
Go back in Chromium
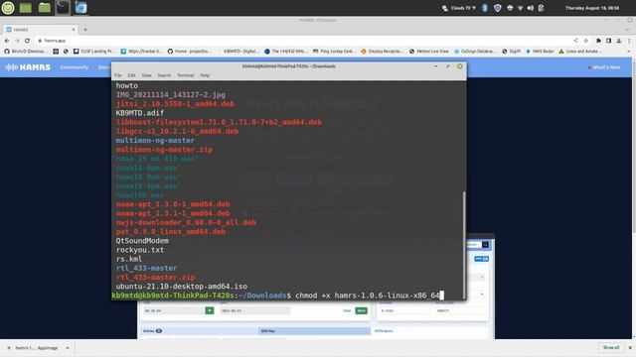click(x=7, y=41)
